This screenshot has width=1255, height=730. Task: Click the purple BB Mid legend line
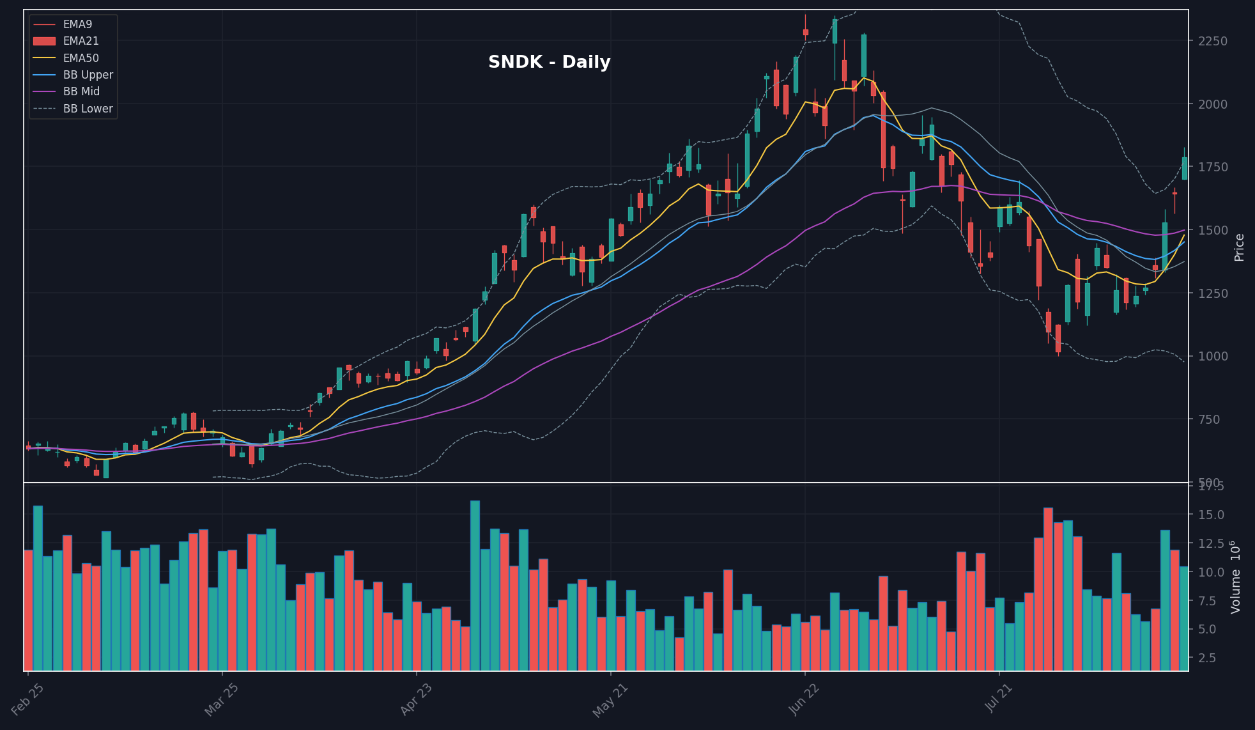click(x=44, y=91)
